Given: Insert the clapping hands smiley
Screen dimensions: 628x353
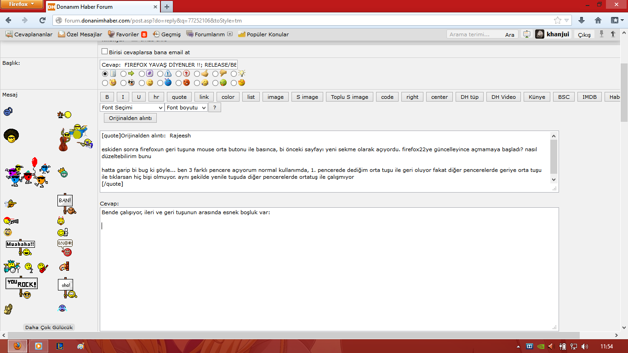Looking at the screenshot, I should click(8, 309).
